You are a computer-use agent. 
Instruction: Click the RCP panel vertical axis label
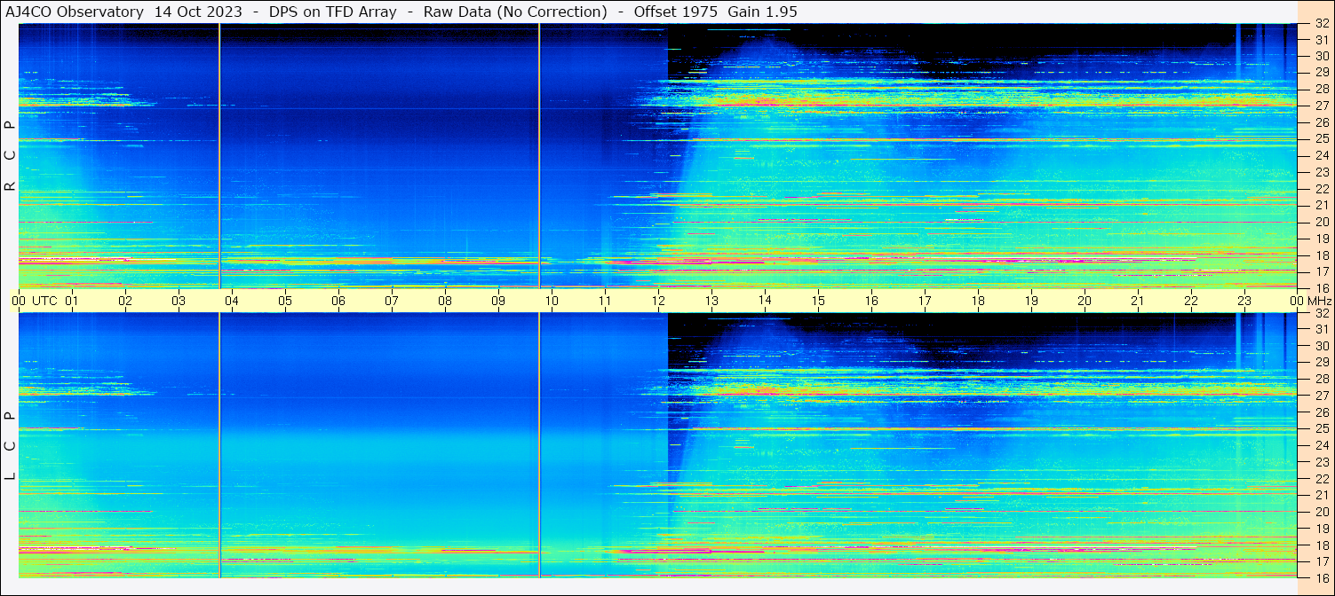[10, 156]
